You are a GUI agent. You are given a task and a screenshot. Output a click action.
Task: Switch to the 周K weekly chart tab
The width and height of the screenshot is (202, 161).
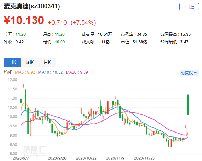(x=30, y=62)
